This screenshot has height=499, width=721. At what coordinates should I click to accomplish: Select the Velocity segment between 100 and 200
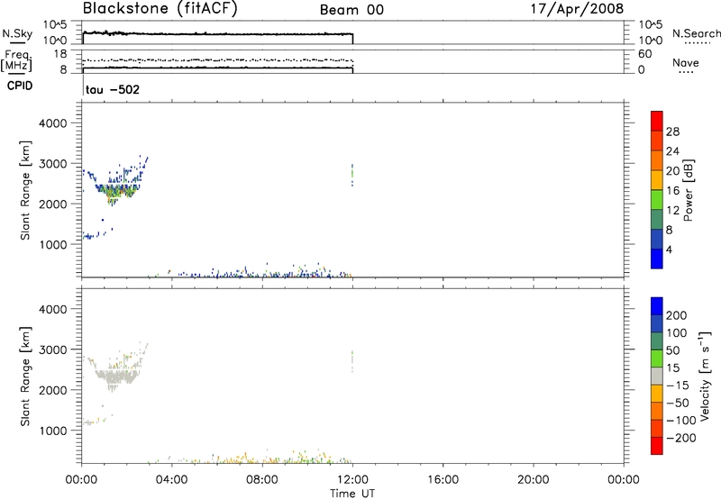(x=657, y=323)
